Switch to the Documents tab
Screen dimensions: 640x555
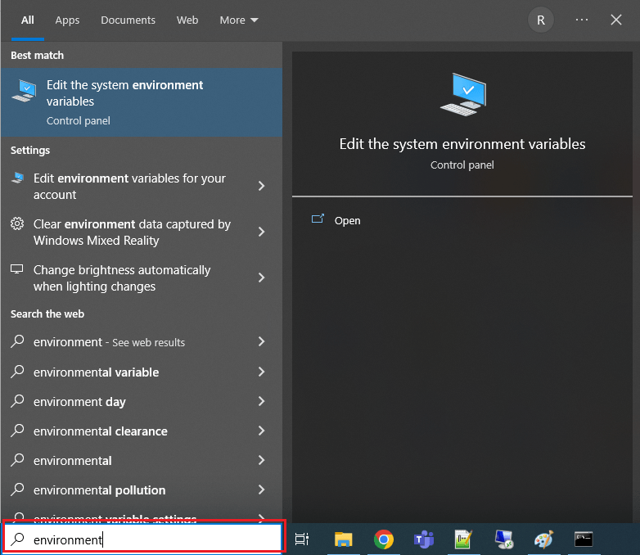point(128,20)
